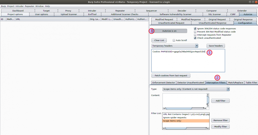The width and height of the screenshot is (258, 135).
Task: Select the Autorize tab
Action: pyautogui.click(x=248, y=14)
